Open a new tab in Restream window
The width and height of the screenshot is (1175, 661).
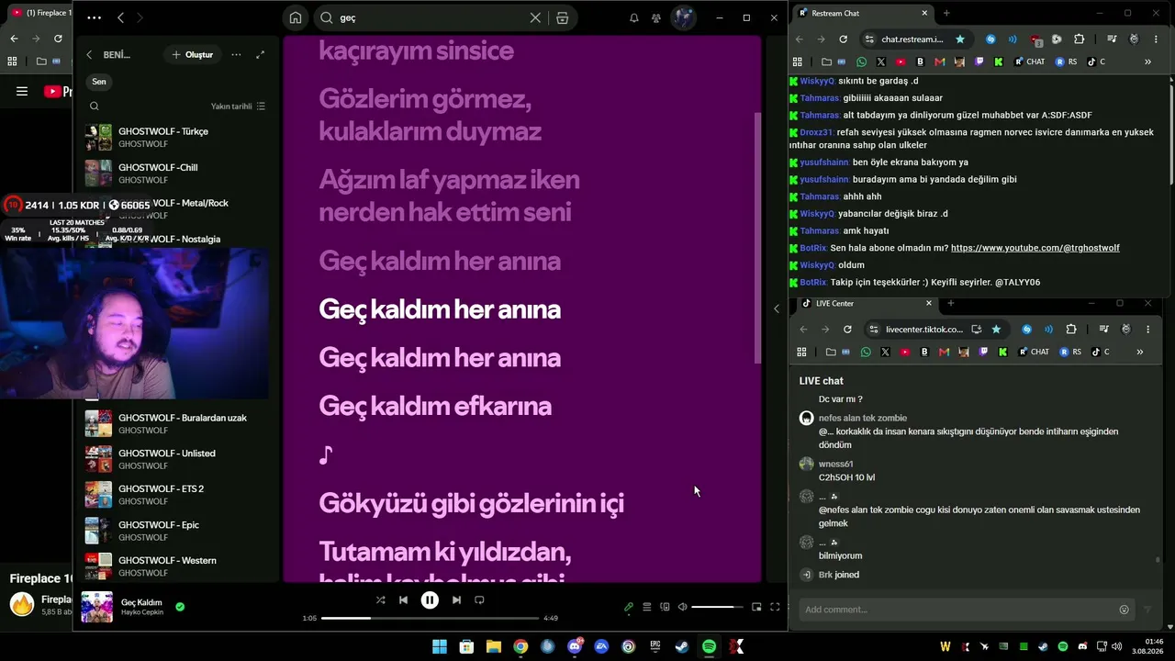(946, 13)
